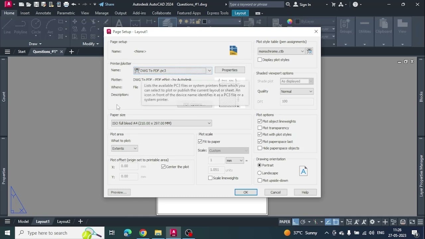Click the Open file folder icon
This screenshot has width=425, height=239.
(x=29, y=5)
